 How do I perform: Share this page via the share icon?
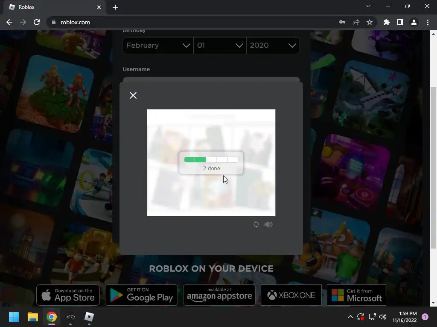(x=356, y=22)
